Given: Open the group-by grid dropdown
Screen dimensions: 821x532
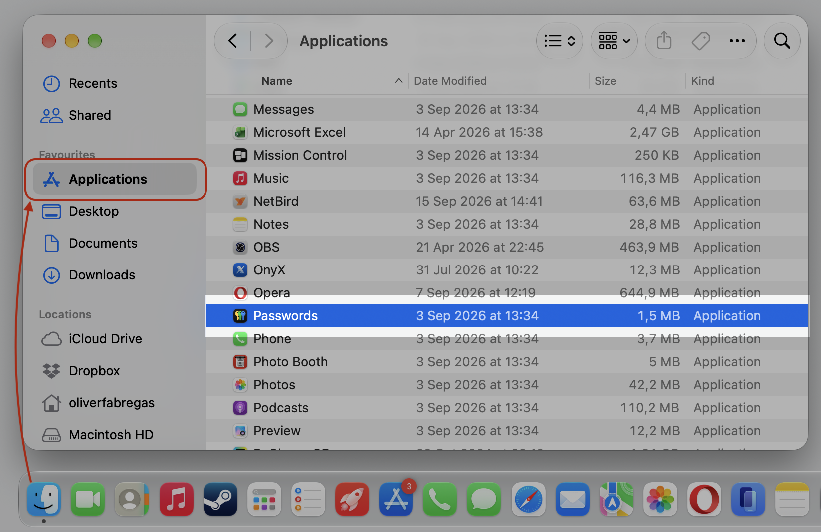Looking at the screenshot, I should coord(614,41).
